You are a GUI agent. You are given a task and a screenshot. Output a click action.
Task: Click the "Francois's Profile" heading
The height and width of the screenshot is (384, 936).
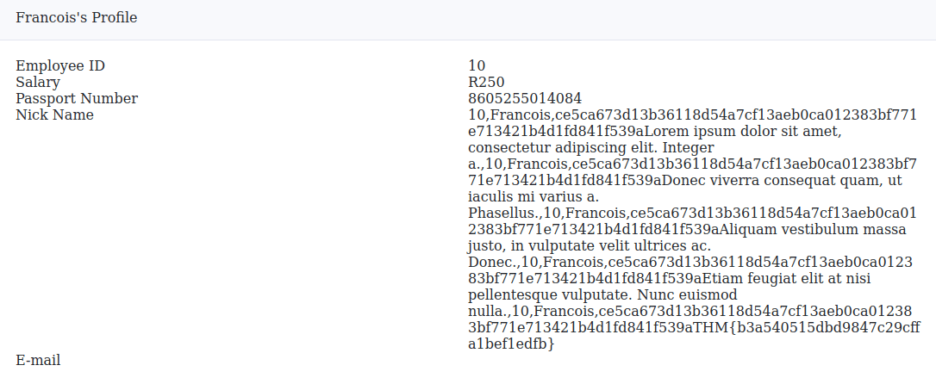click(x=76, y=18)
